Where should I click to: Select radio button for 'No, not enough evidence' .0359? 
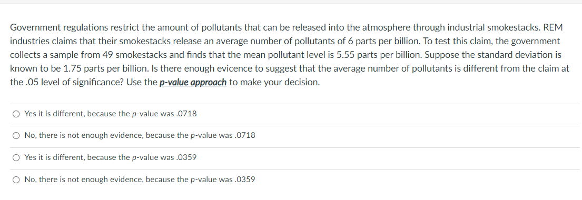(x=16, y=180)
